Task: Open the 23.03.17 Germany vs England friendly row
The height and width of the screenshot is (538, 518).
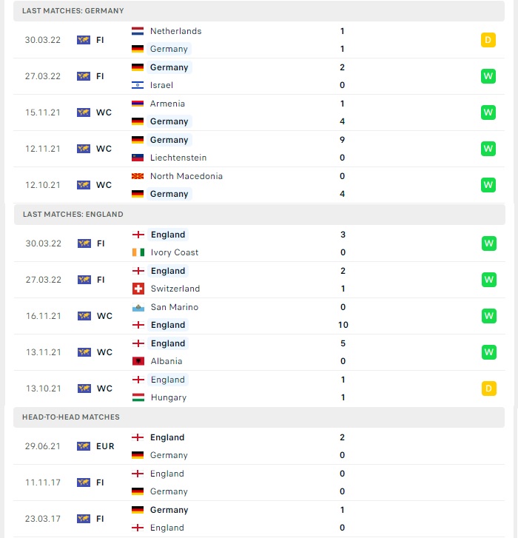Action: [259, 519]
